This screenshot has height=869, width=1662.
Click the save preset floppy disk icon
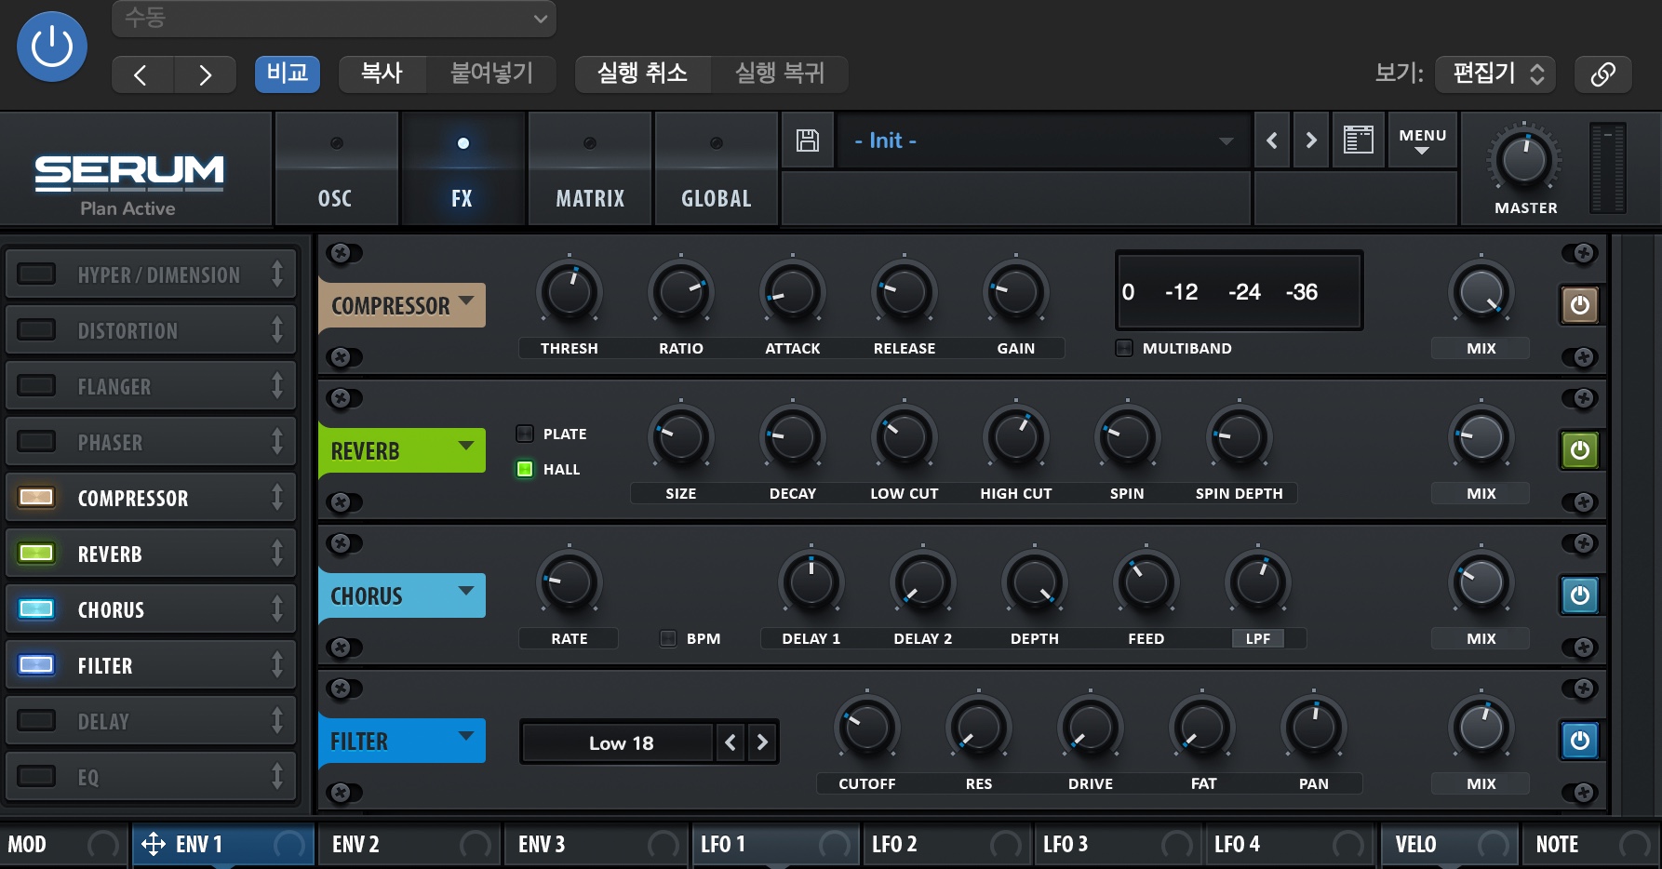tap(808, 140)
